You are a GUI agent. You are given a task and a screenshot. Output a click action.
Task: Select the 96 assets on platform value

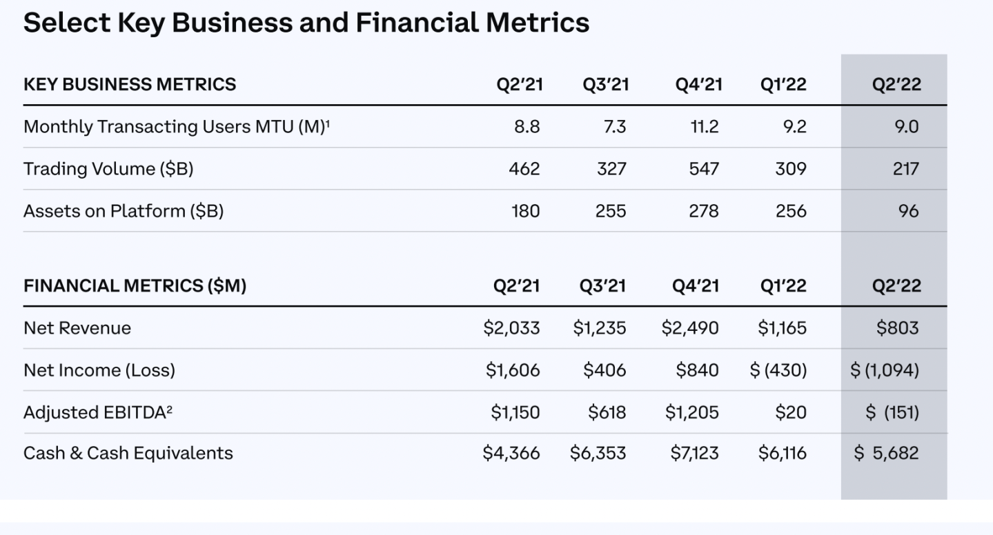(x=909, y=211)
